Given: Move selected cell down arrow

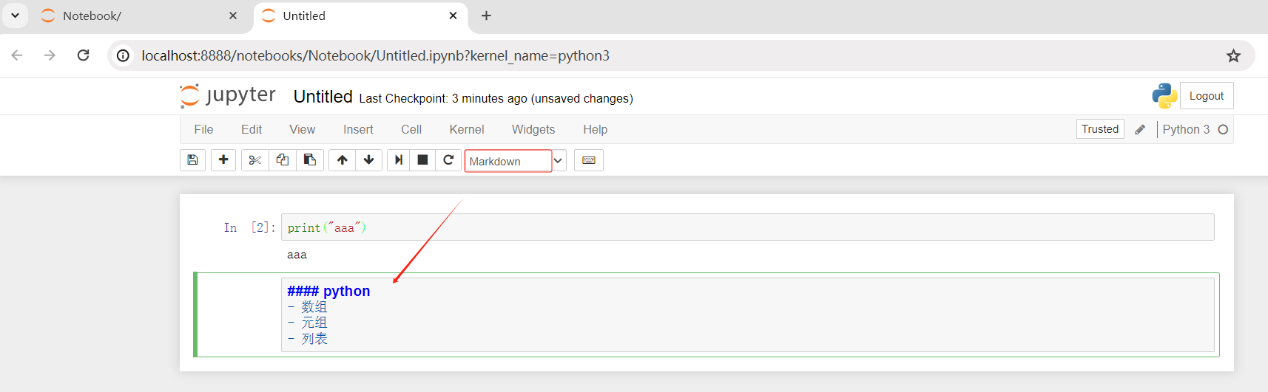Looking at the screenshot, I should coord(369,160).
